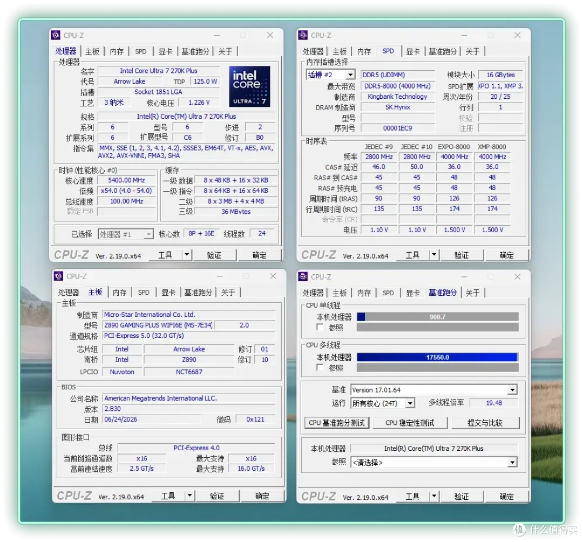Select 处理器 tab in SPD window
The height and width of the screenshot is (542, 583).
click(x=313, y=51)
